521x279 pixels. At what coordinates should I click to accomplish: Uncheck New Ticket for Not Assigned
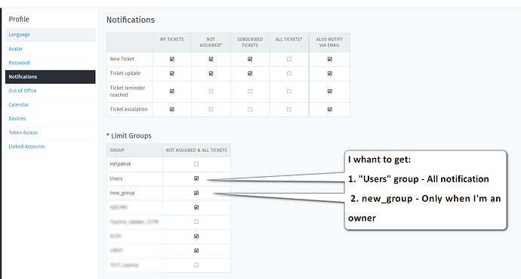(211, 59)
